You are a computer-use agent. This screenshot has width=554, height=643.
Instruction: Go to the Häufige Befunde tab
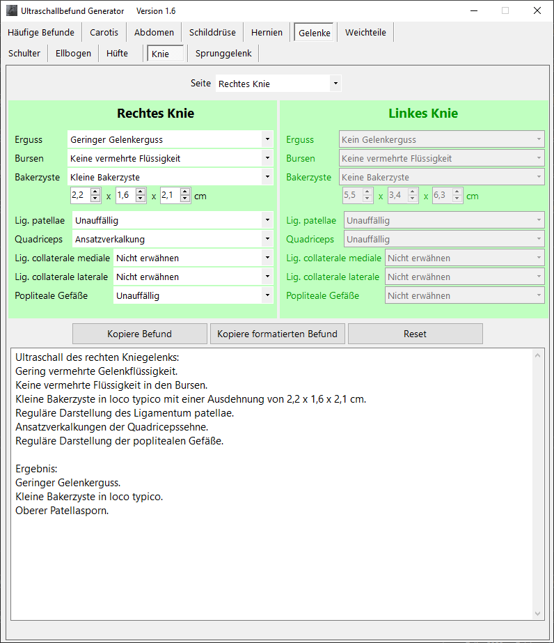click(x=41, y=32)
